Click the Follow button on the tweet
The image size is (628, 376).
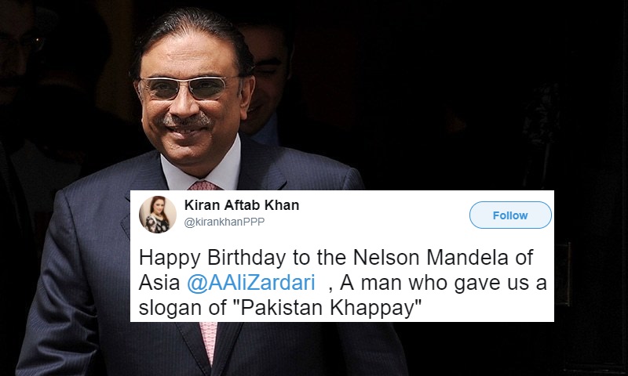tap(510, 215)
